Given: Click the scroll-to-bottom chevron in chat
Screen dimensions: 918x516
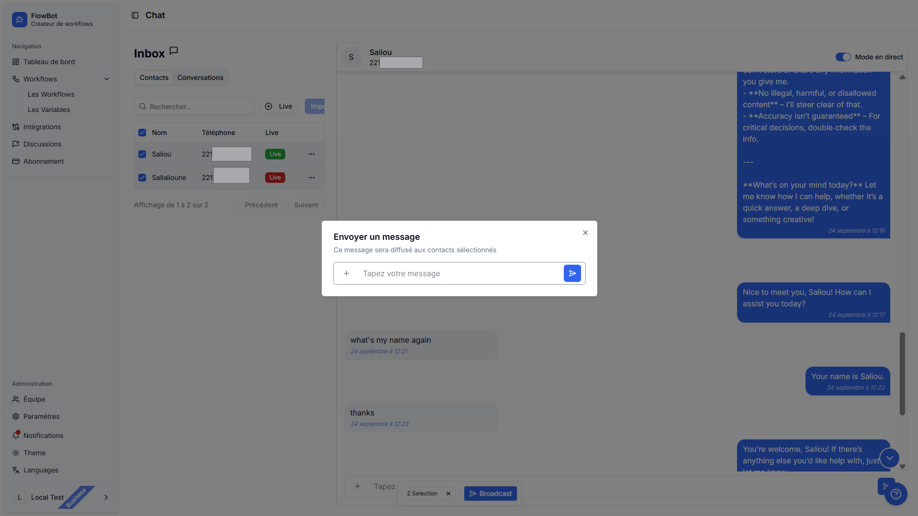Looking at the screenshot, I should pos(889,458).
